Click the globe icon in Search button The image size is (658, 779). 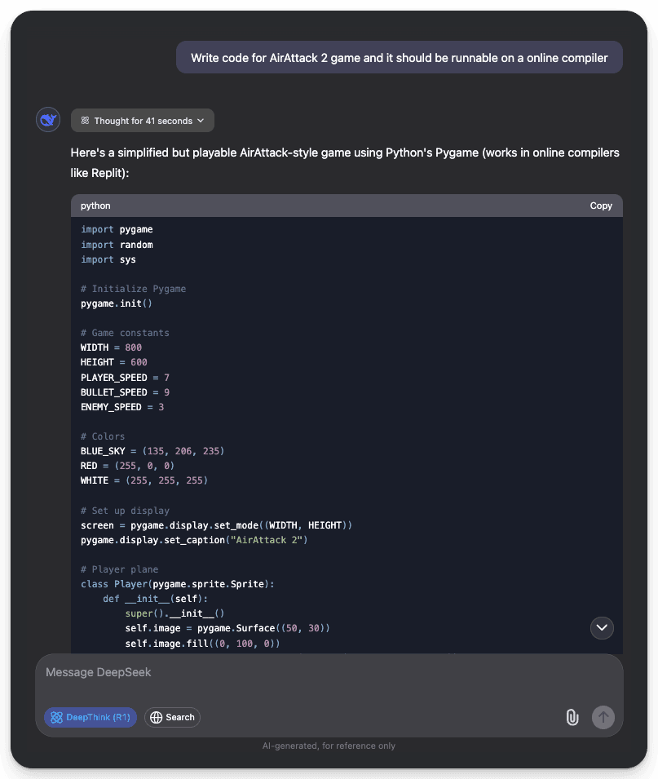[x=156, y=717]
